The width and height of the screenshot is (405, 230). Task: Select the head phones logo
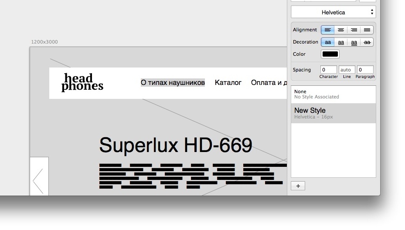pyautogui.click(x=82, y=82)
